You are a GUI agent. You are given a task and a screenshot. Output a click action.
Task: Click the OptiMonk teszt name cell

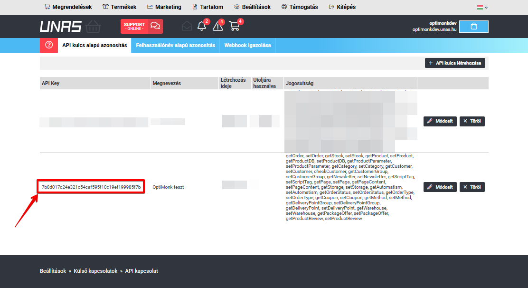tap(168, 187)
